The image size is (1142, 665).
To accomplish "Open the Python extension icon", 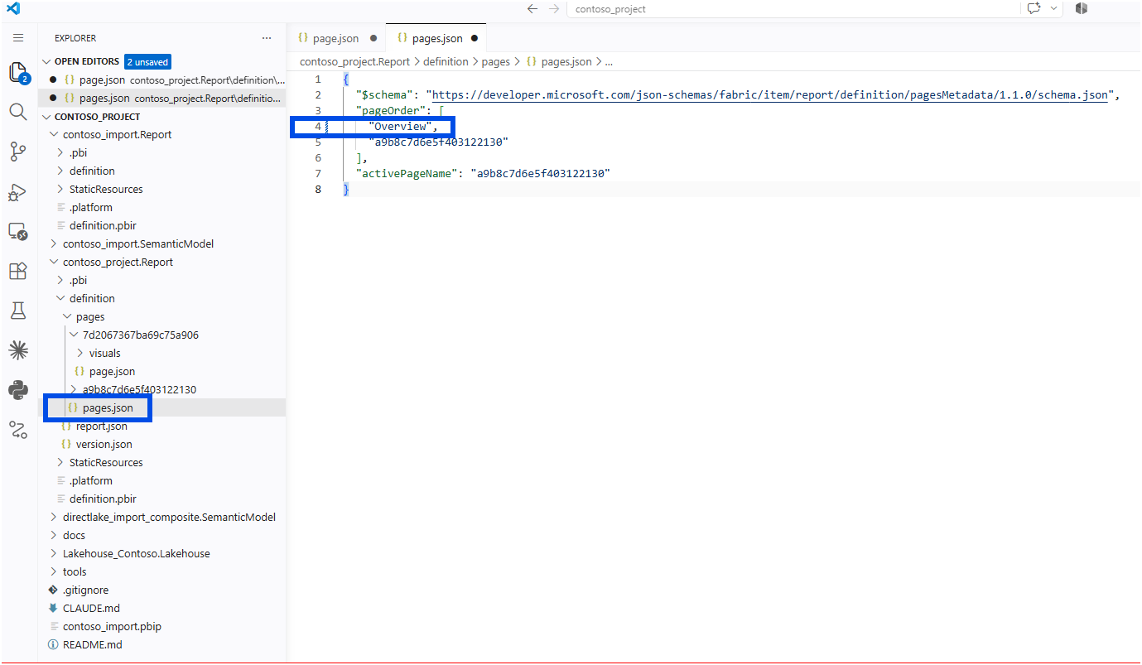I will pyautogui.click(x=18, y=390).
